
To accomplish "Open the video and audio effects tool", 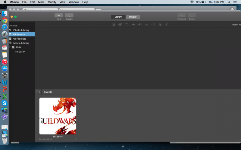I will (x=160, y=24).
